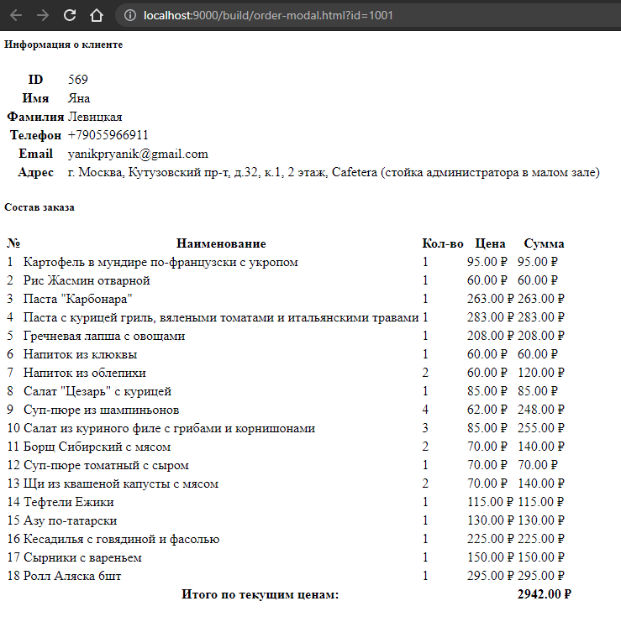The height and width of the screenshot is (622, 621).
Task: Select the Паста "Карбонара" row name
Action: pos(77,299)
